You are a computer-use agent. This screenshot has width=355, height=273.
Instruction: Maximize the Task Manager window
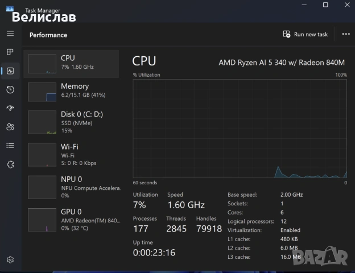tap(325, 5)
